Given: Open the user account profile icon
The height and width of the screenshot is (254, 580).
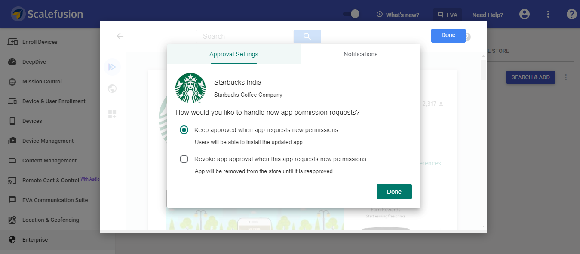Looking at the screenshot, I should (x=525, y=14).
